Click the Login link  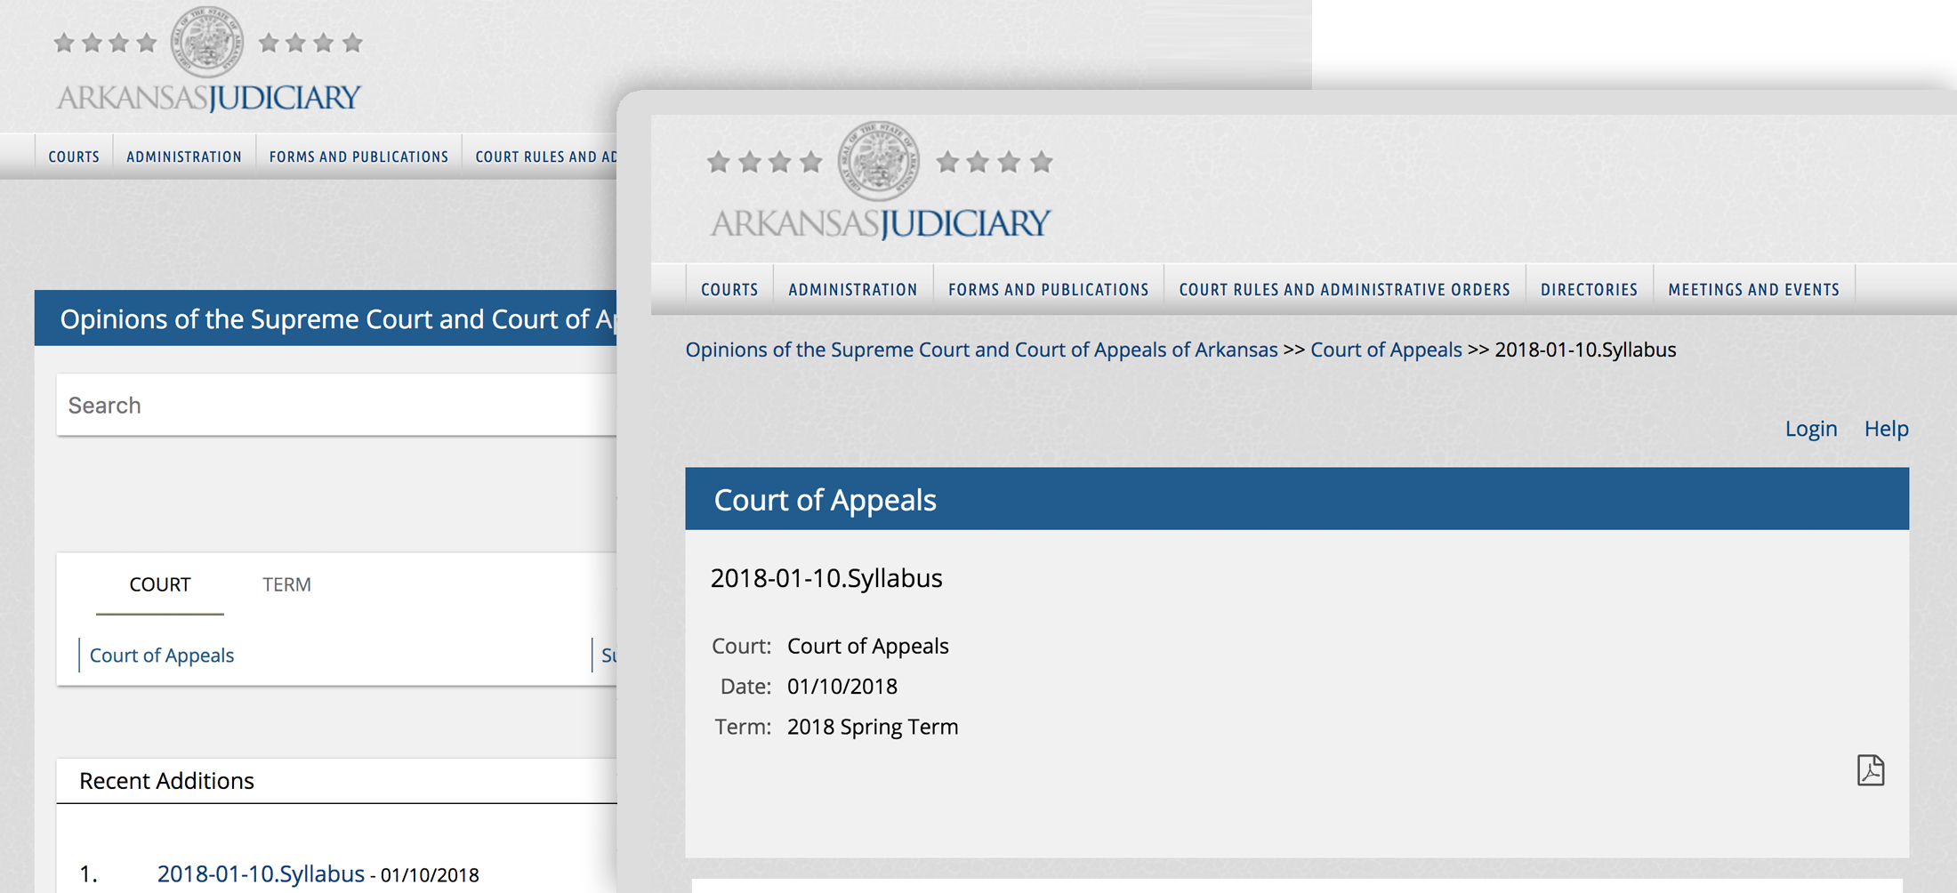(x=1810, y=429)
